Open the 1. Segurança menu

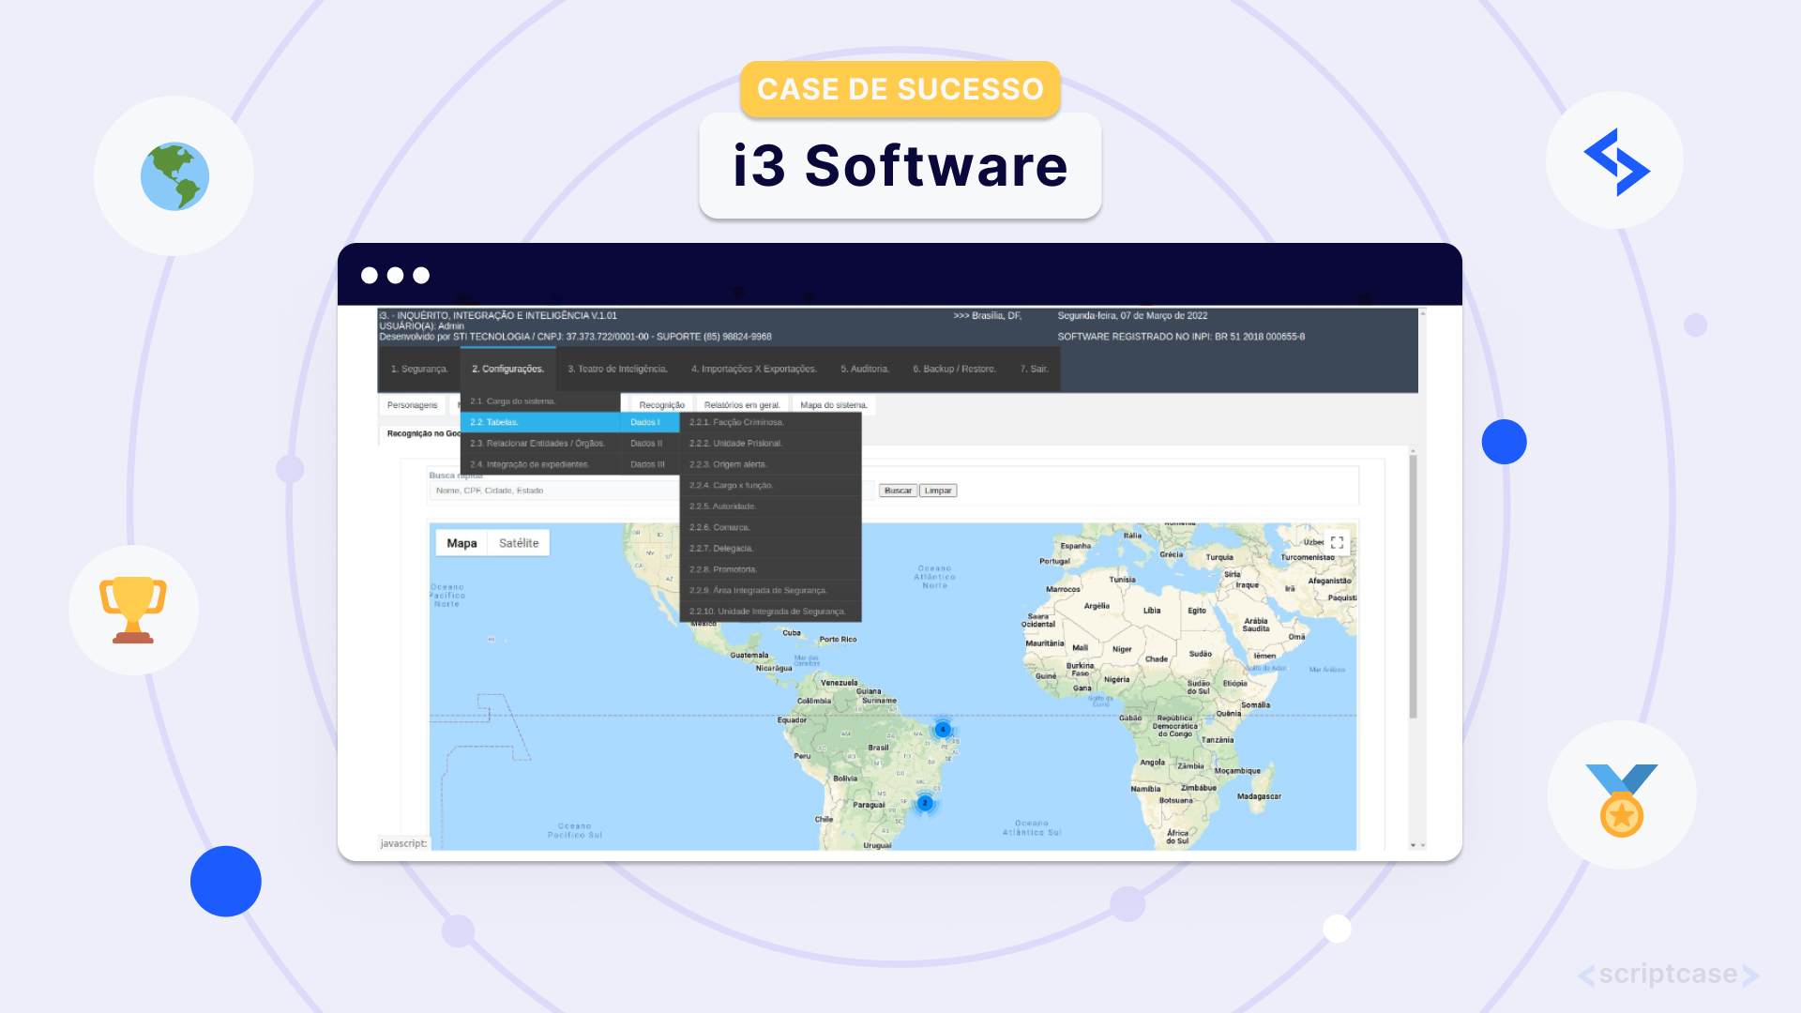pos(419,370)
